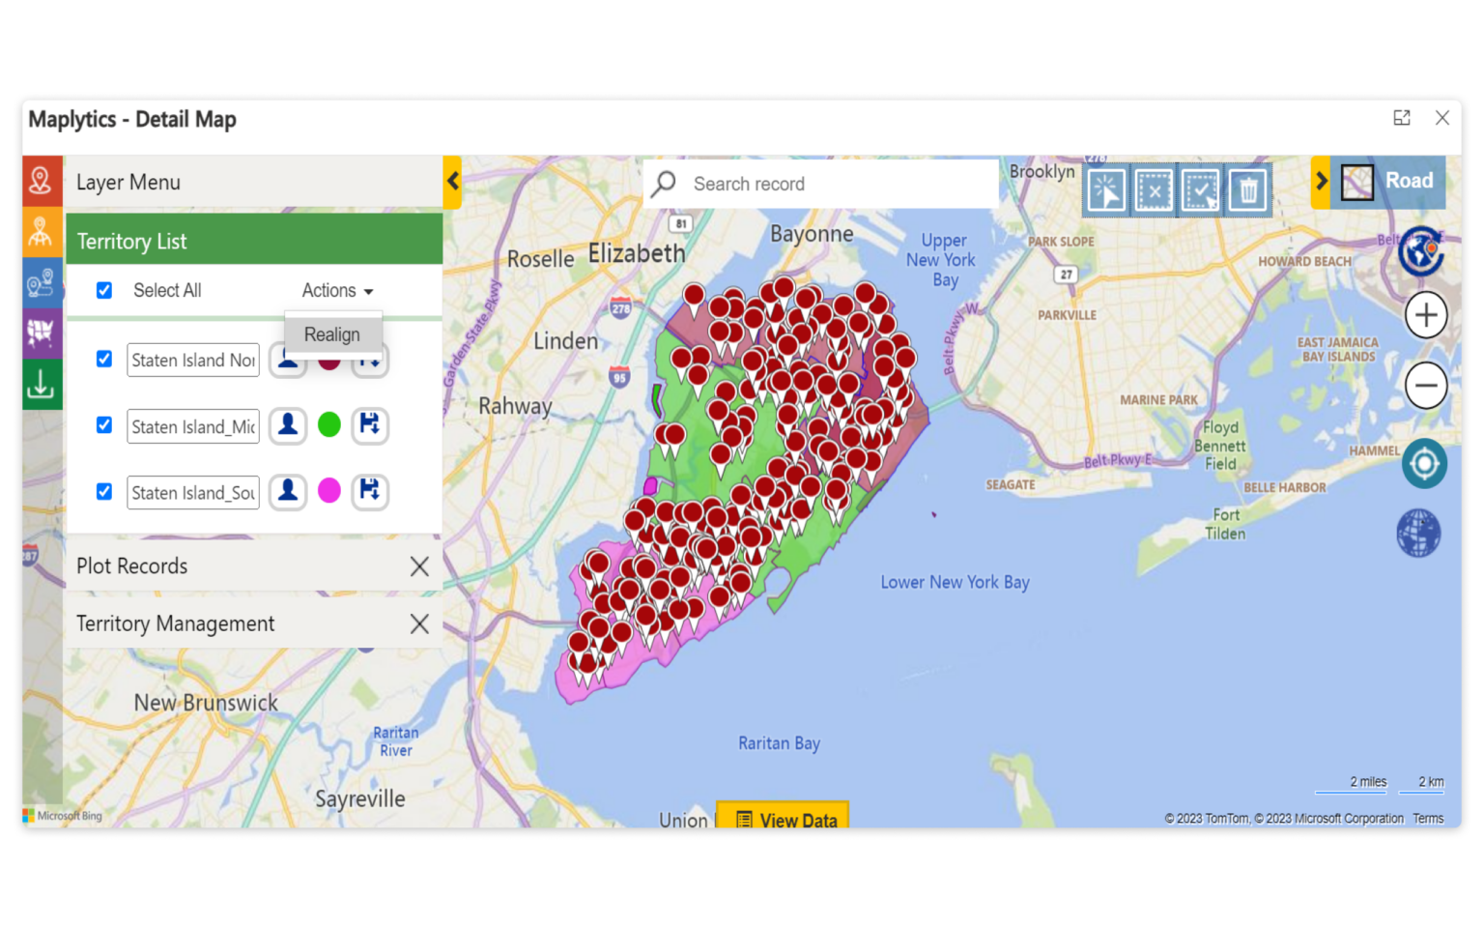Click the purple Territory map icon
The width and height of the screenshot is (1484, 928).
point(42,333)
